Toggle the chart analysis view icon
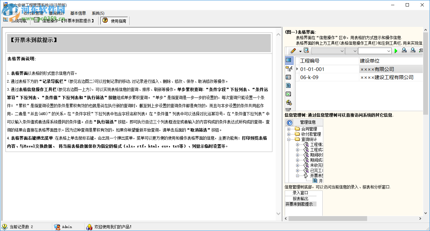430x231 pixels. pyautogui.click(x=288, y=93)
